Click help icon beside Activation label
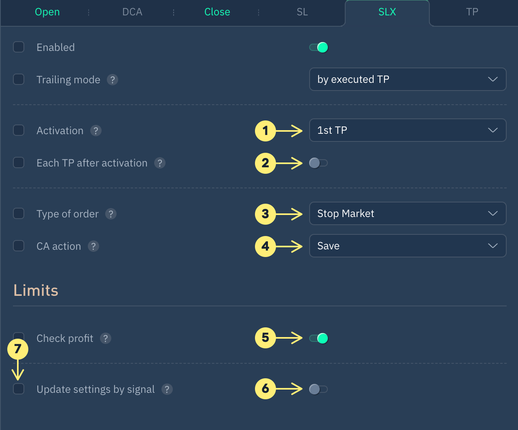 (x=96, y=131)
